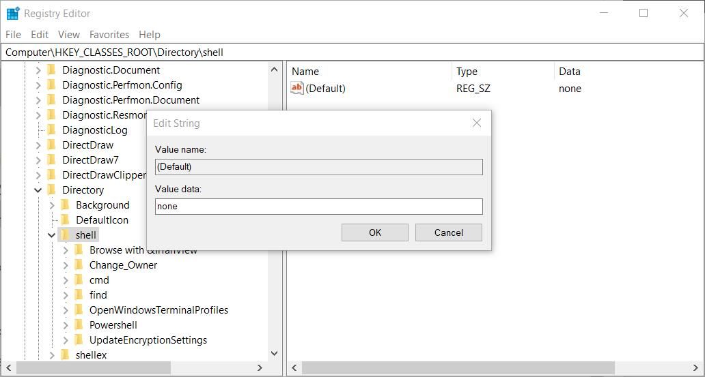
Task: Click the (Default) string value icon
Action: click(x=297, y=88)
